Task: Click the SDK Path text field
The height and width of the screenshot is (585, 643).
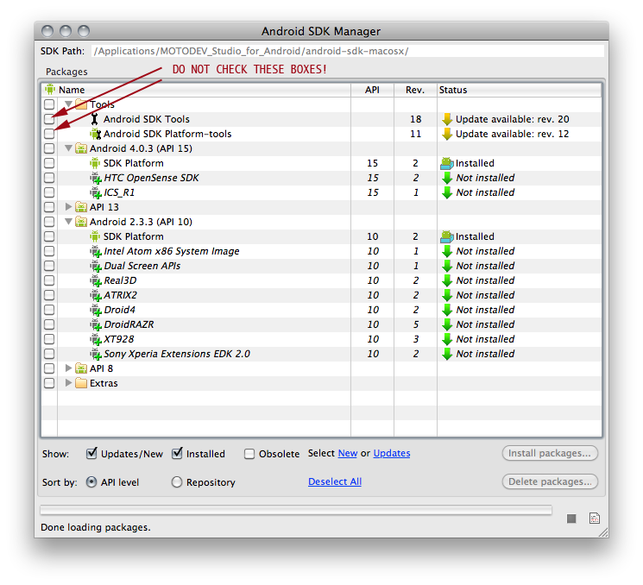Action: click(x=347, y=51)
